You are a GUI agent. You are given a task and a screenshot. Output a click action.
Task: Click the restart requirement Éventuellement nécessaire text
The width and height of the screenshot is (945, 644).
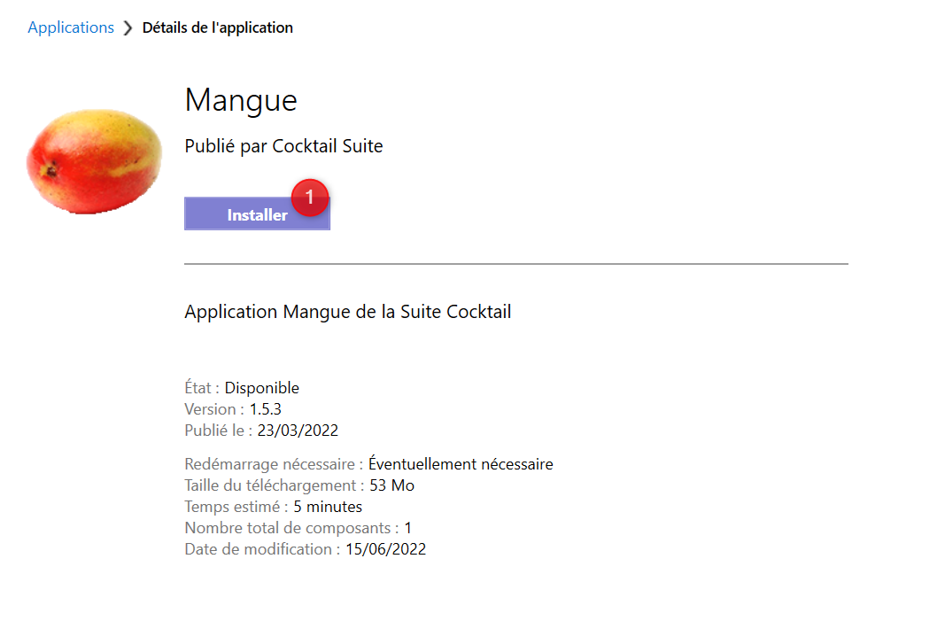(462, 463)
